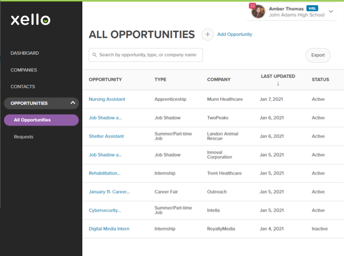Viewport: 344px width, 256px height.
Task: Open Contacts from the sidebar
Action: [22, 87]
